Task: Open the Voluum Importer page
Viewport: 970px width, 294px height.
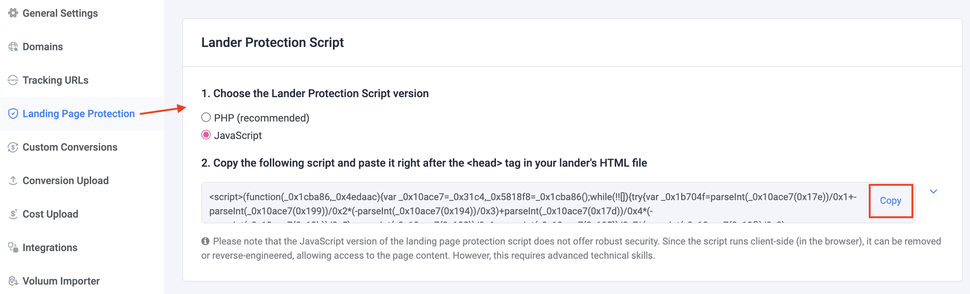Action: tap(60, 281)
